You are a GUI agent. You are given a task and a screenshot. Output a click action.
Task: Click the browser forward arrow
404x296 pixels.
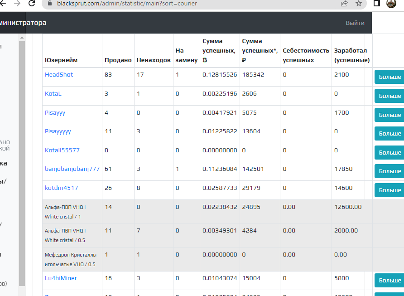tap(17, 3)
